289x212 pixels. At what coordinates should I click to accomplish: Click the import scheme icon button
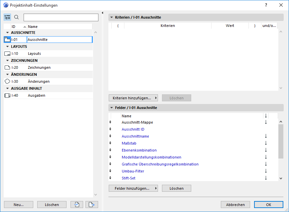pos(77,205)
